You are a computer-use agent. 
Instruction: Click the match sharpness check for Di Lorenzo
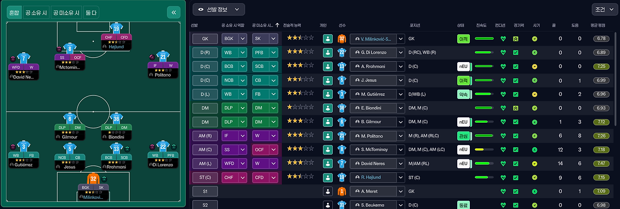coord(516,52)
